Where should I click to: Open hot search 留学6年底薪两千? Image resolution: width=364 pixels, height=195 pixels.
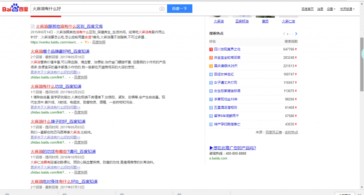(x=226, y=116)
